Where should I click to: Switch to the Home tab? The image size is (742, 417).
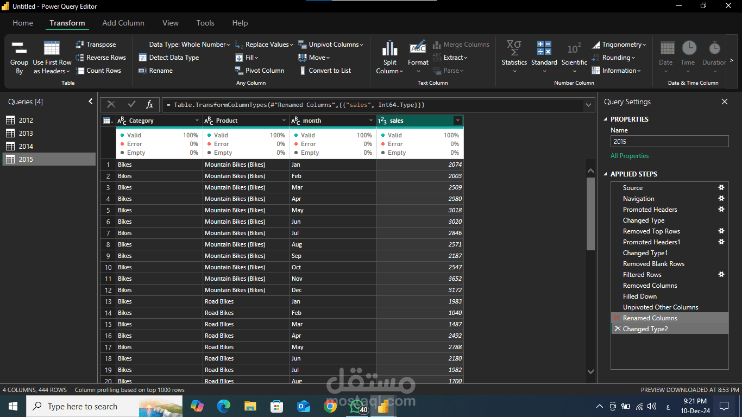point(23,23)
